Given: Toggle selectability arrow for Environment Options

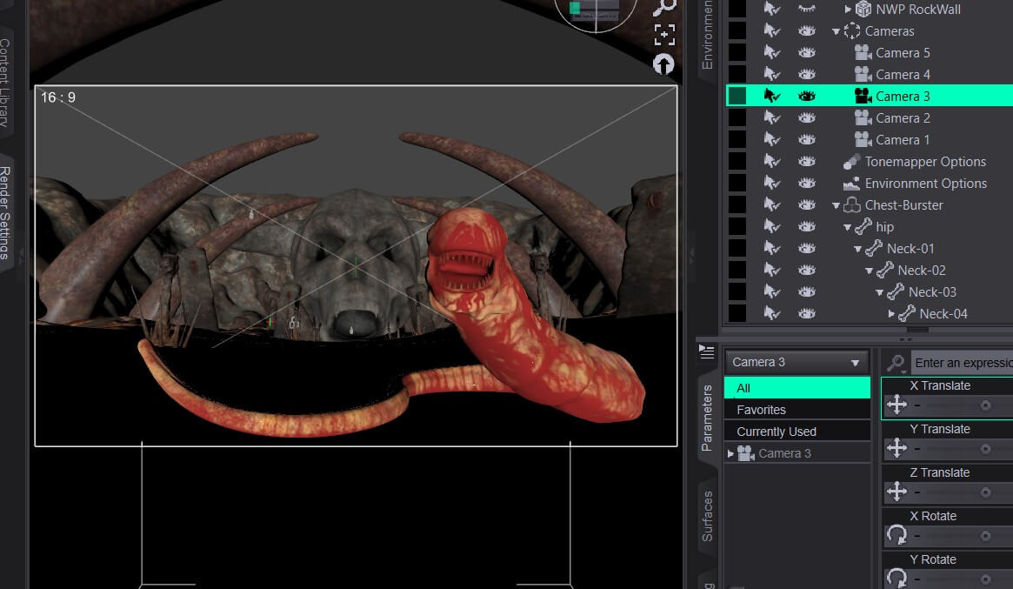Looking at the screenshot, I should 772,184.
